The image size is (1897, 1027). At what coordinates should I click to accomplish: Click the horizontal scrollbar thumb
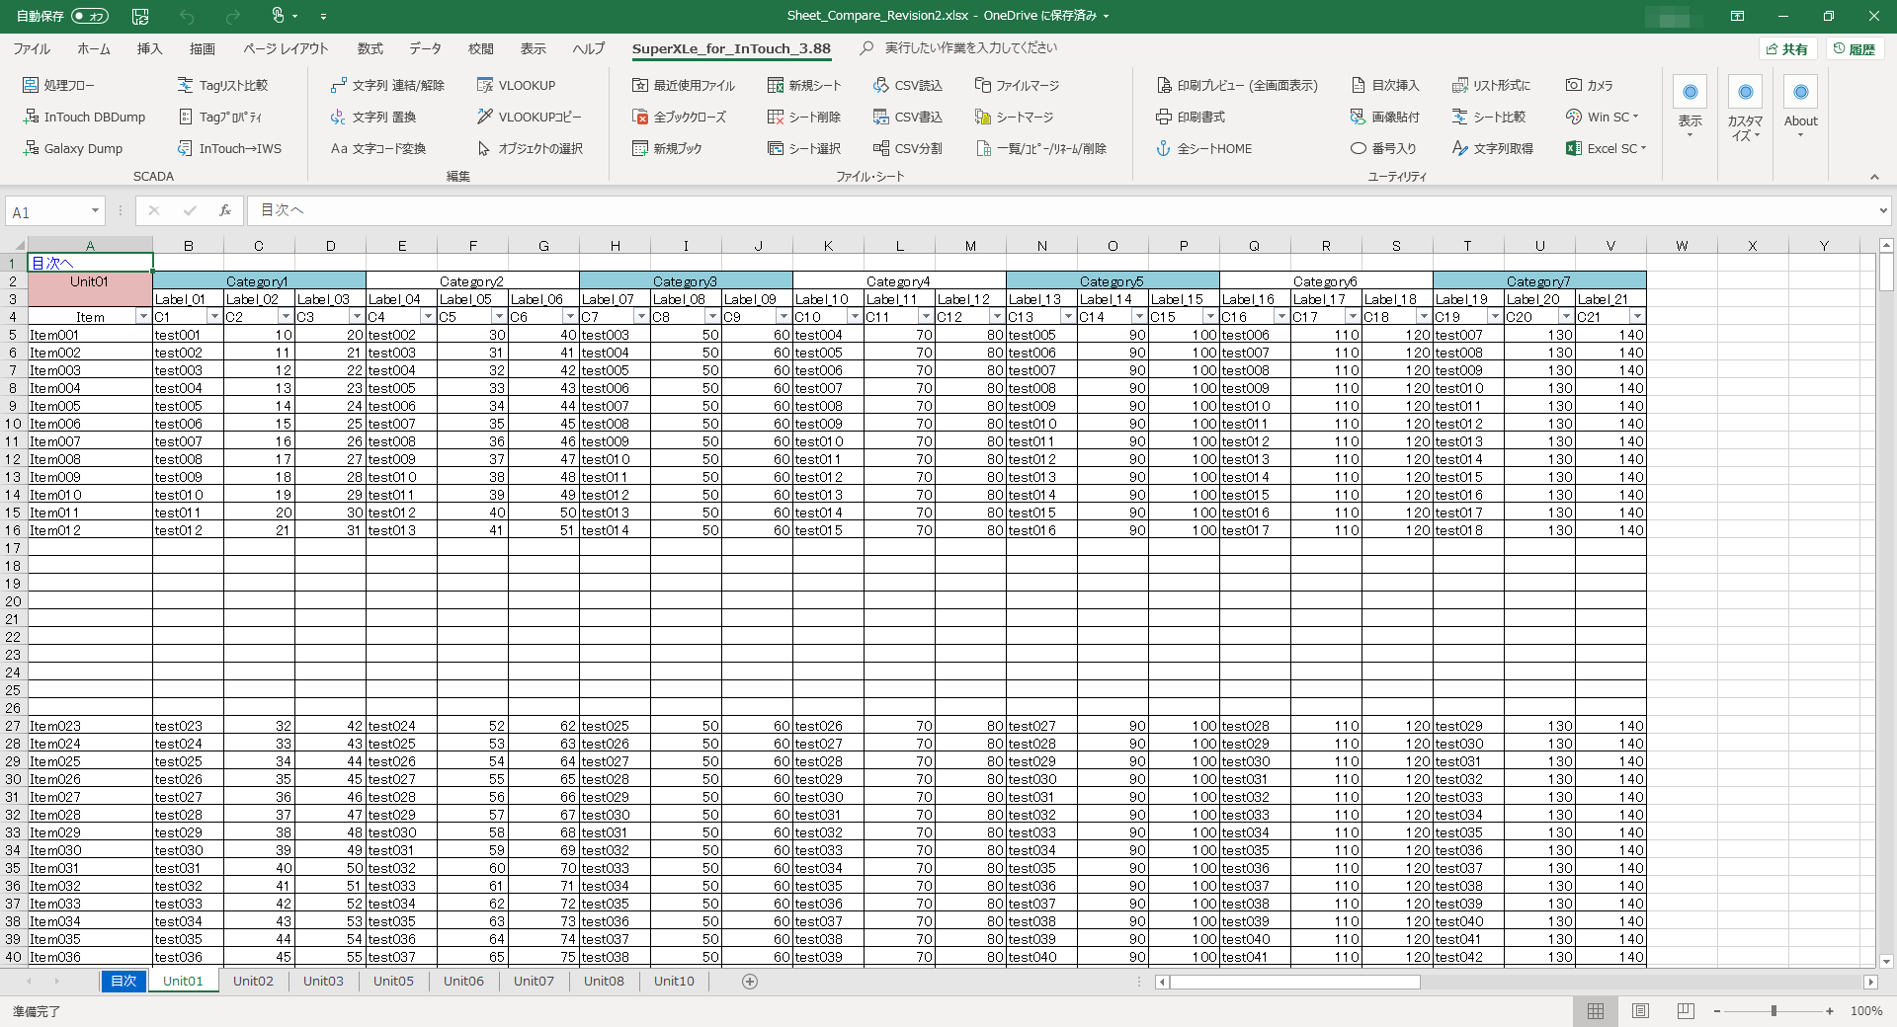click(x=1295, y=982)
